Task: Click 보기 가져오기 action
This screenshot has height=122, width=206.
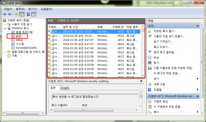Action: tap(163, 42)
